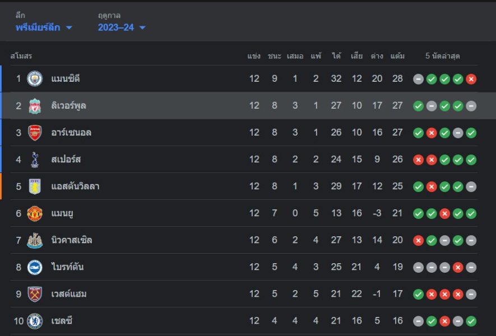The height and width of the screenshot is (336, 496).
Task: Click Liverpool's first green win result icon
Action: pos(418,106)
